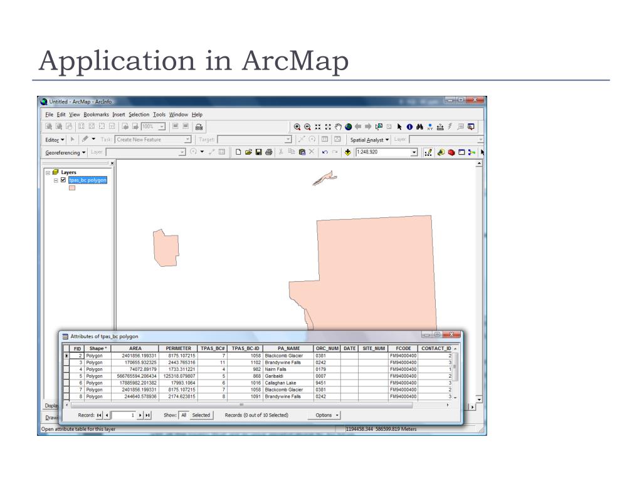This screenshot has height=481, width=642.
Task: Click the Sketch pencil tool
Action: click(85, 139)
